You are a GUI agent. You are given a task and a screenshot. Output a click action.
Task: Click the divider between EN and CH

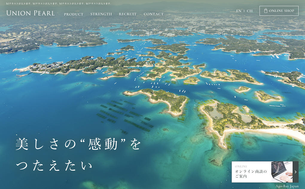pos(244,11)
